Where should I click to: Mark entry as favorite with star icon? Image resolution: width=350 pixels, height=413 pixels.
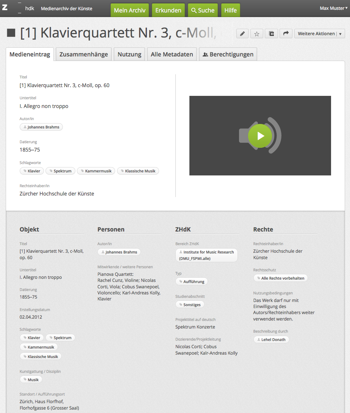[257, 34]
